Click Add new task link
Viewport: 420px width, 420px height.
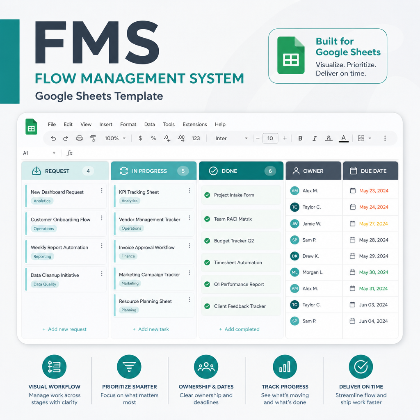(151, 329)
